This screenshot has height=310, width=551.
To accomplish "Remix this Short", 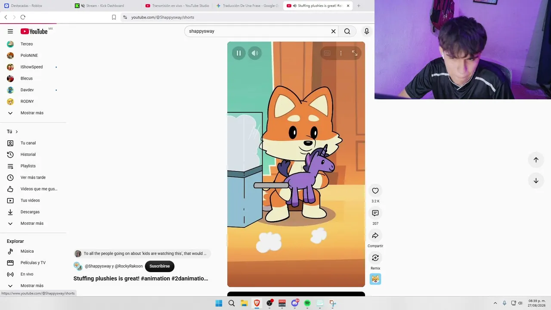I will [375, 258].
